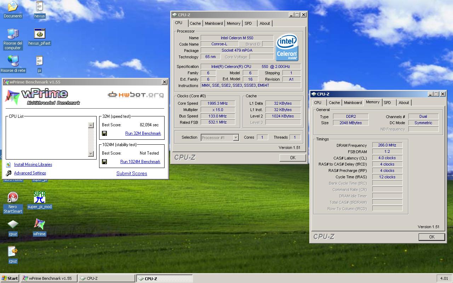The width and height of the screenshot is (453, 283).
Task: Click Submit Scores link
Action: [x=132, y=173]
